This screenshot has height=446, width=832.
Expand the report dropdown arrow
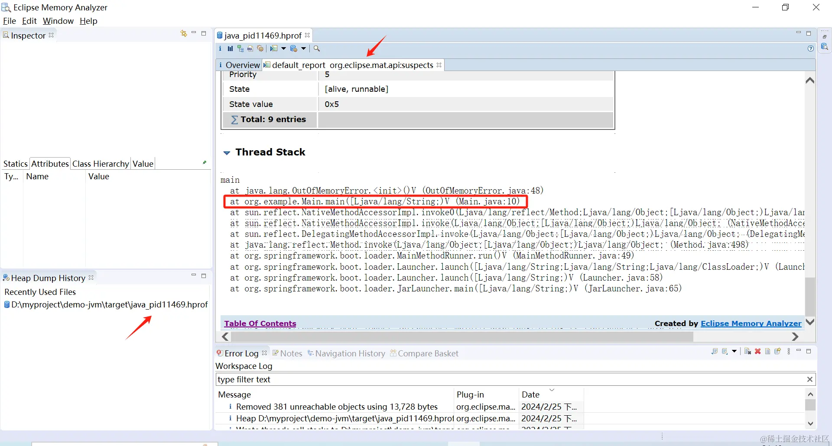click(283, 48)
